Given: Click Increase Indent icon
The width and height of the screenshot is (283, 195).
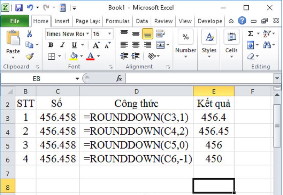Looking at the screenshot, I should [x=136, y=56].
